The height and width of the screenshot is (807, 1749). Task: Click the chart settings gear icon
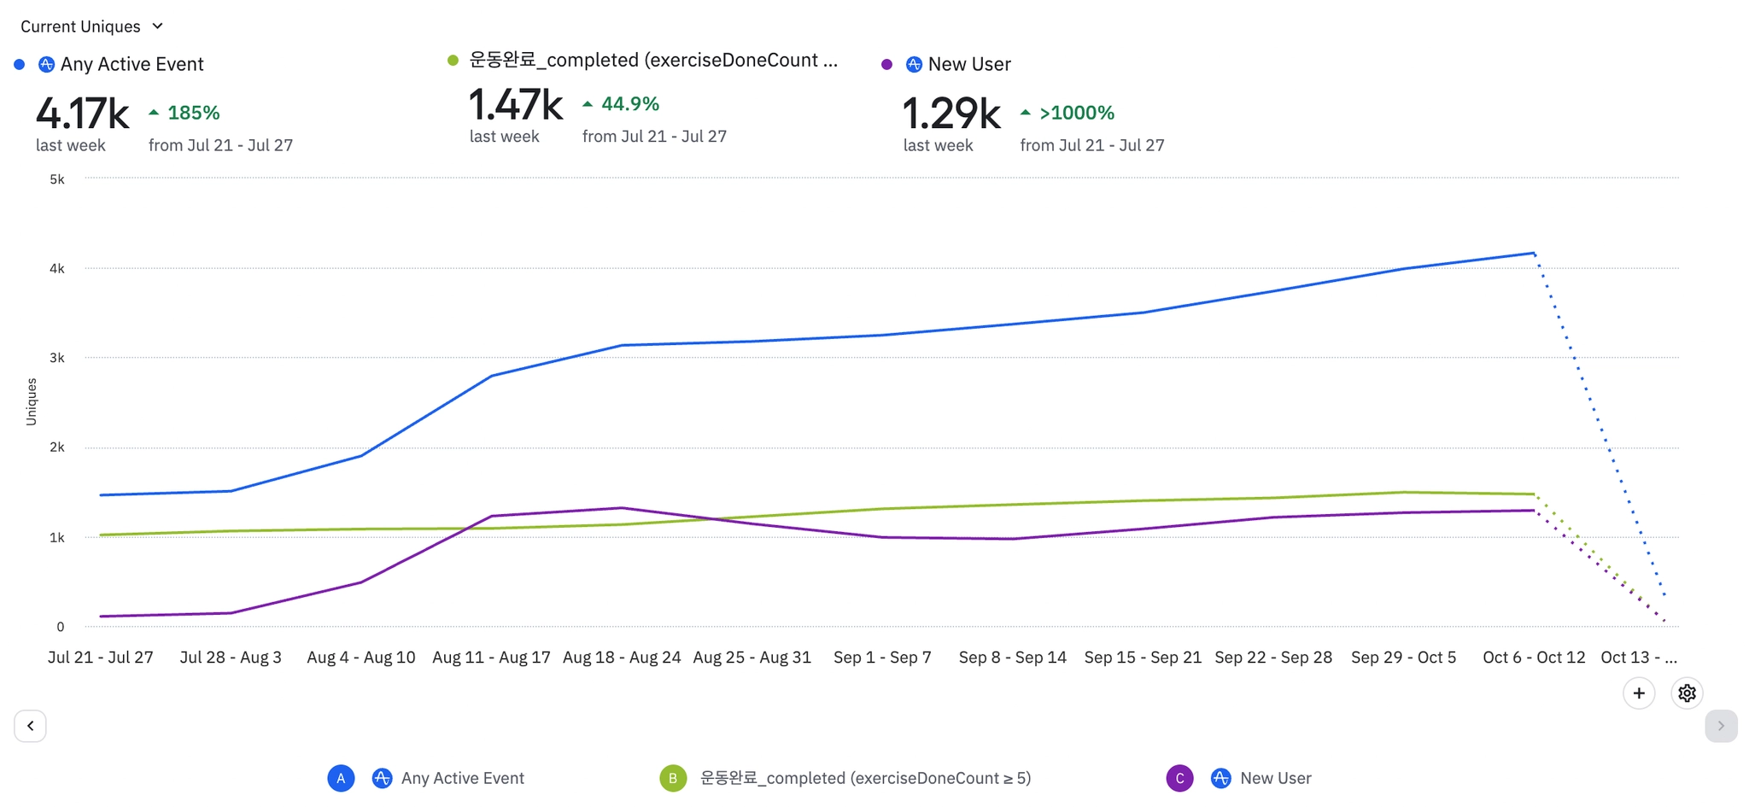1687,693
